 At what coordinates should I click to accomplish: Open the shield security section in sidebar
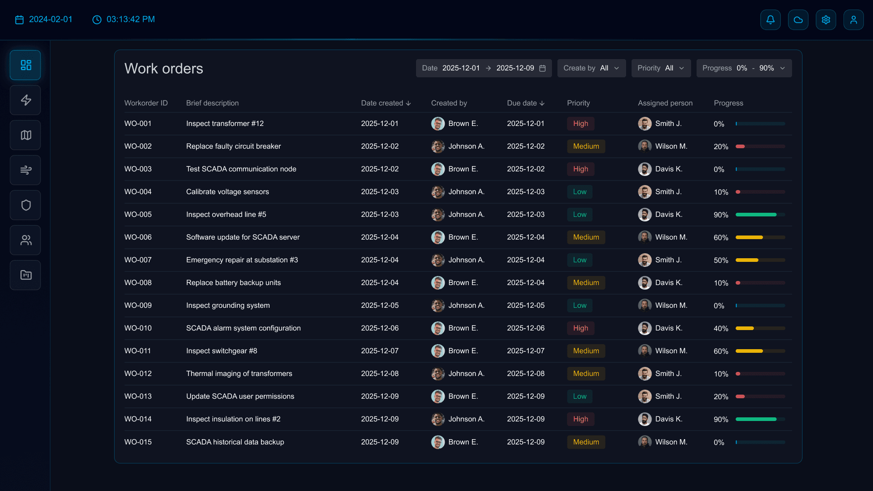pos(25,205)
